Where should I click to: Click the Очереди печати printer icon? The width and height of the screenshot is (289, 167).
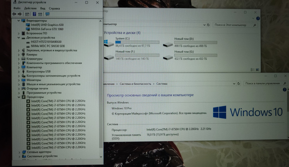(x=23, y=88)
